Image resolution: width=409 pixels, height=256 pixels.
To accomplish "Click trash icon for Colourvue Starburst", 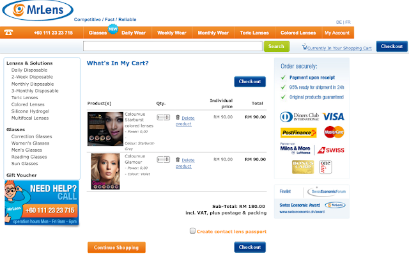I will click(178, 117).
